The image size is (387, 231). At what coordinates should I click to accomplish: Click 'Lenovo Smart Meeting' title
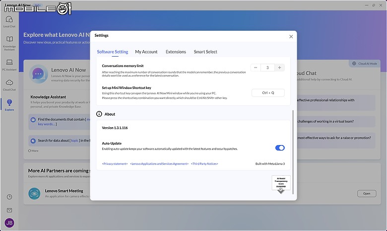coord(64,191)
